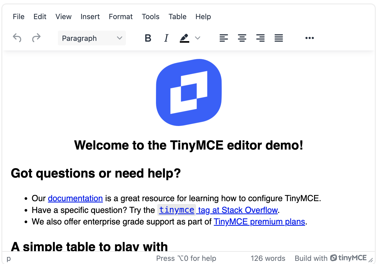Open the tinymce tag at Stack Overflow link
Screen dimensions: 379x264
click(x=218, y=210)
